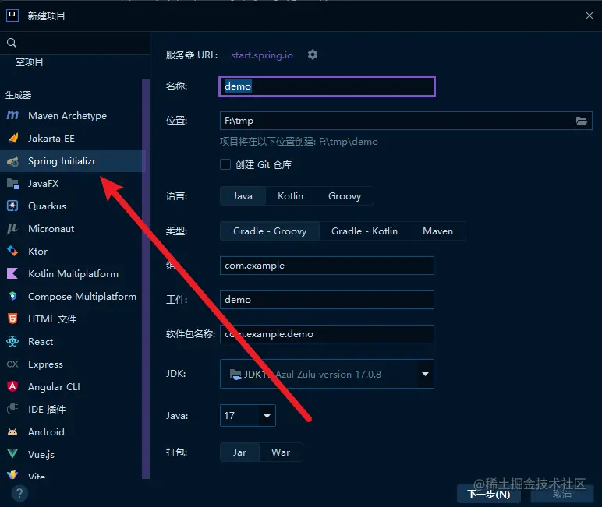Click the Kotlin Multiplatform icon
This screenshot has height=507, width=602.
(x=12, y=274)
